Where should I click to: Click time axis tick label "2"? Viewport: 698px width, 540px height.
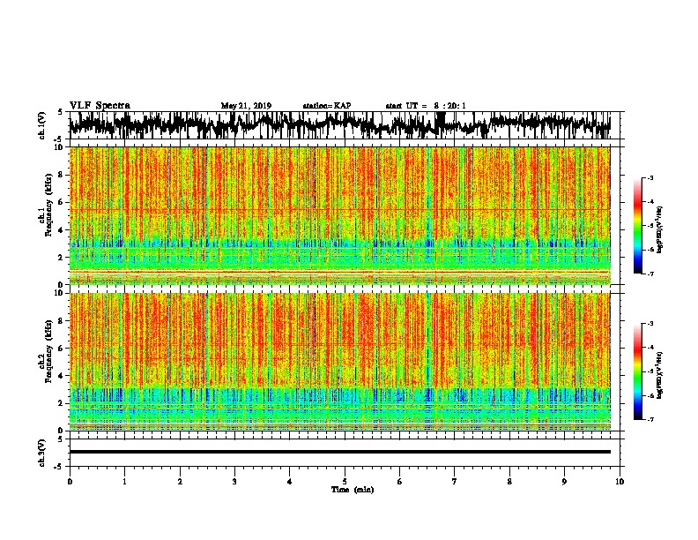(180, 482)
